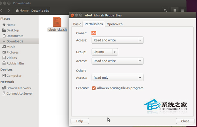Open Documents in the sidebar
Viewport: 197px width, 127px height.
19,36
